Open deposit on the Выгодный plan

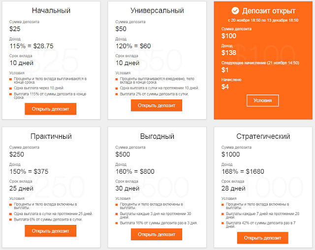(157, 234)
